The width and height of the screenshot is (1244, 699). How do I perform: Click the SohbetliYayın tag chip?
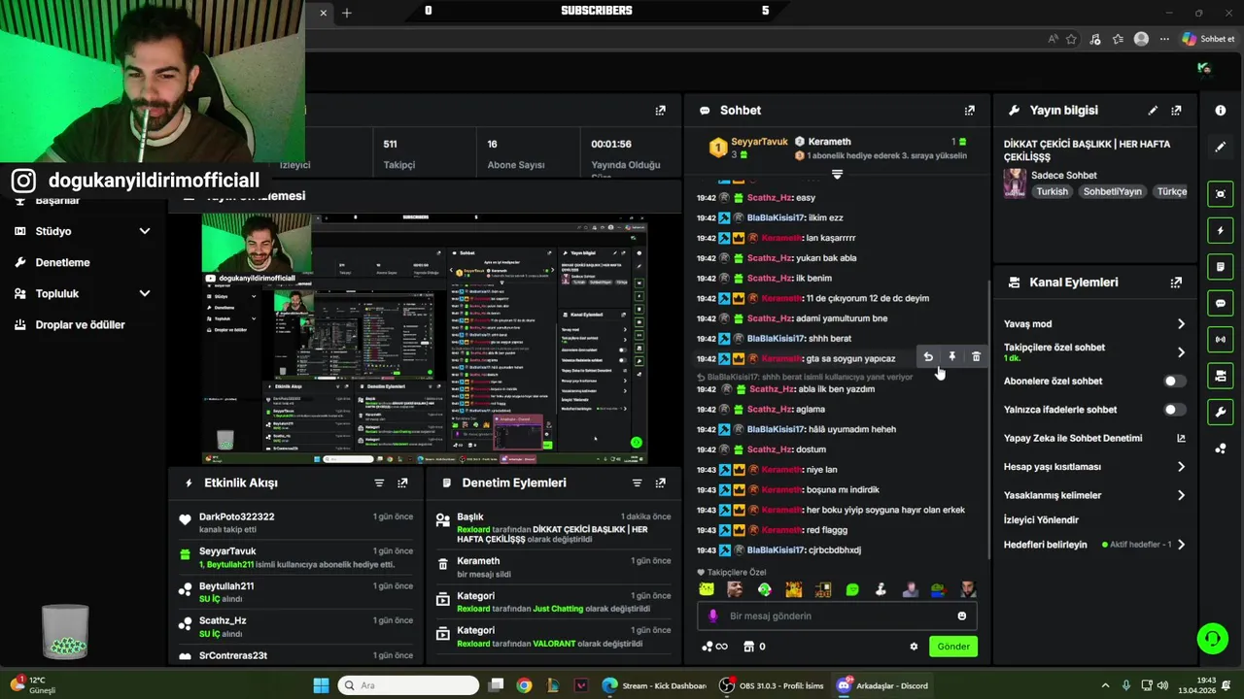tap(1113, 191)
